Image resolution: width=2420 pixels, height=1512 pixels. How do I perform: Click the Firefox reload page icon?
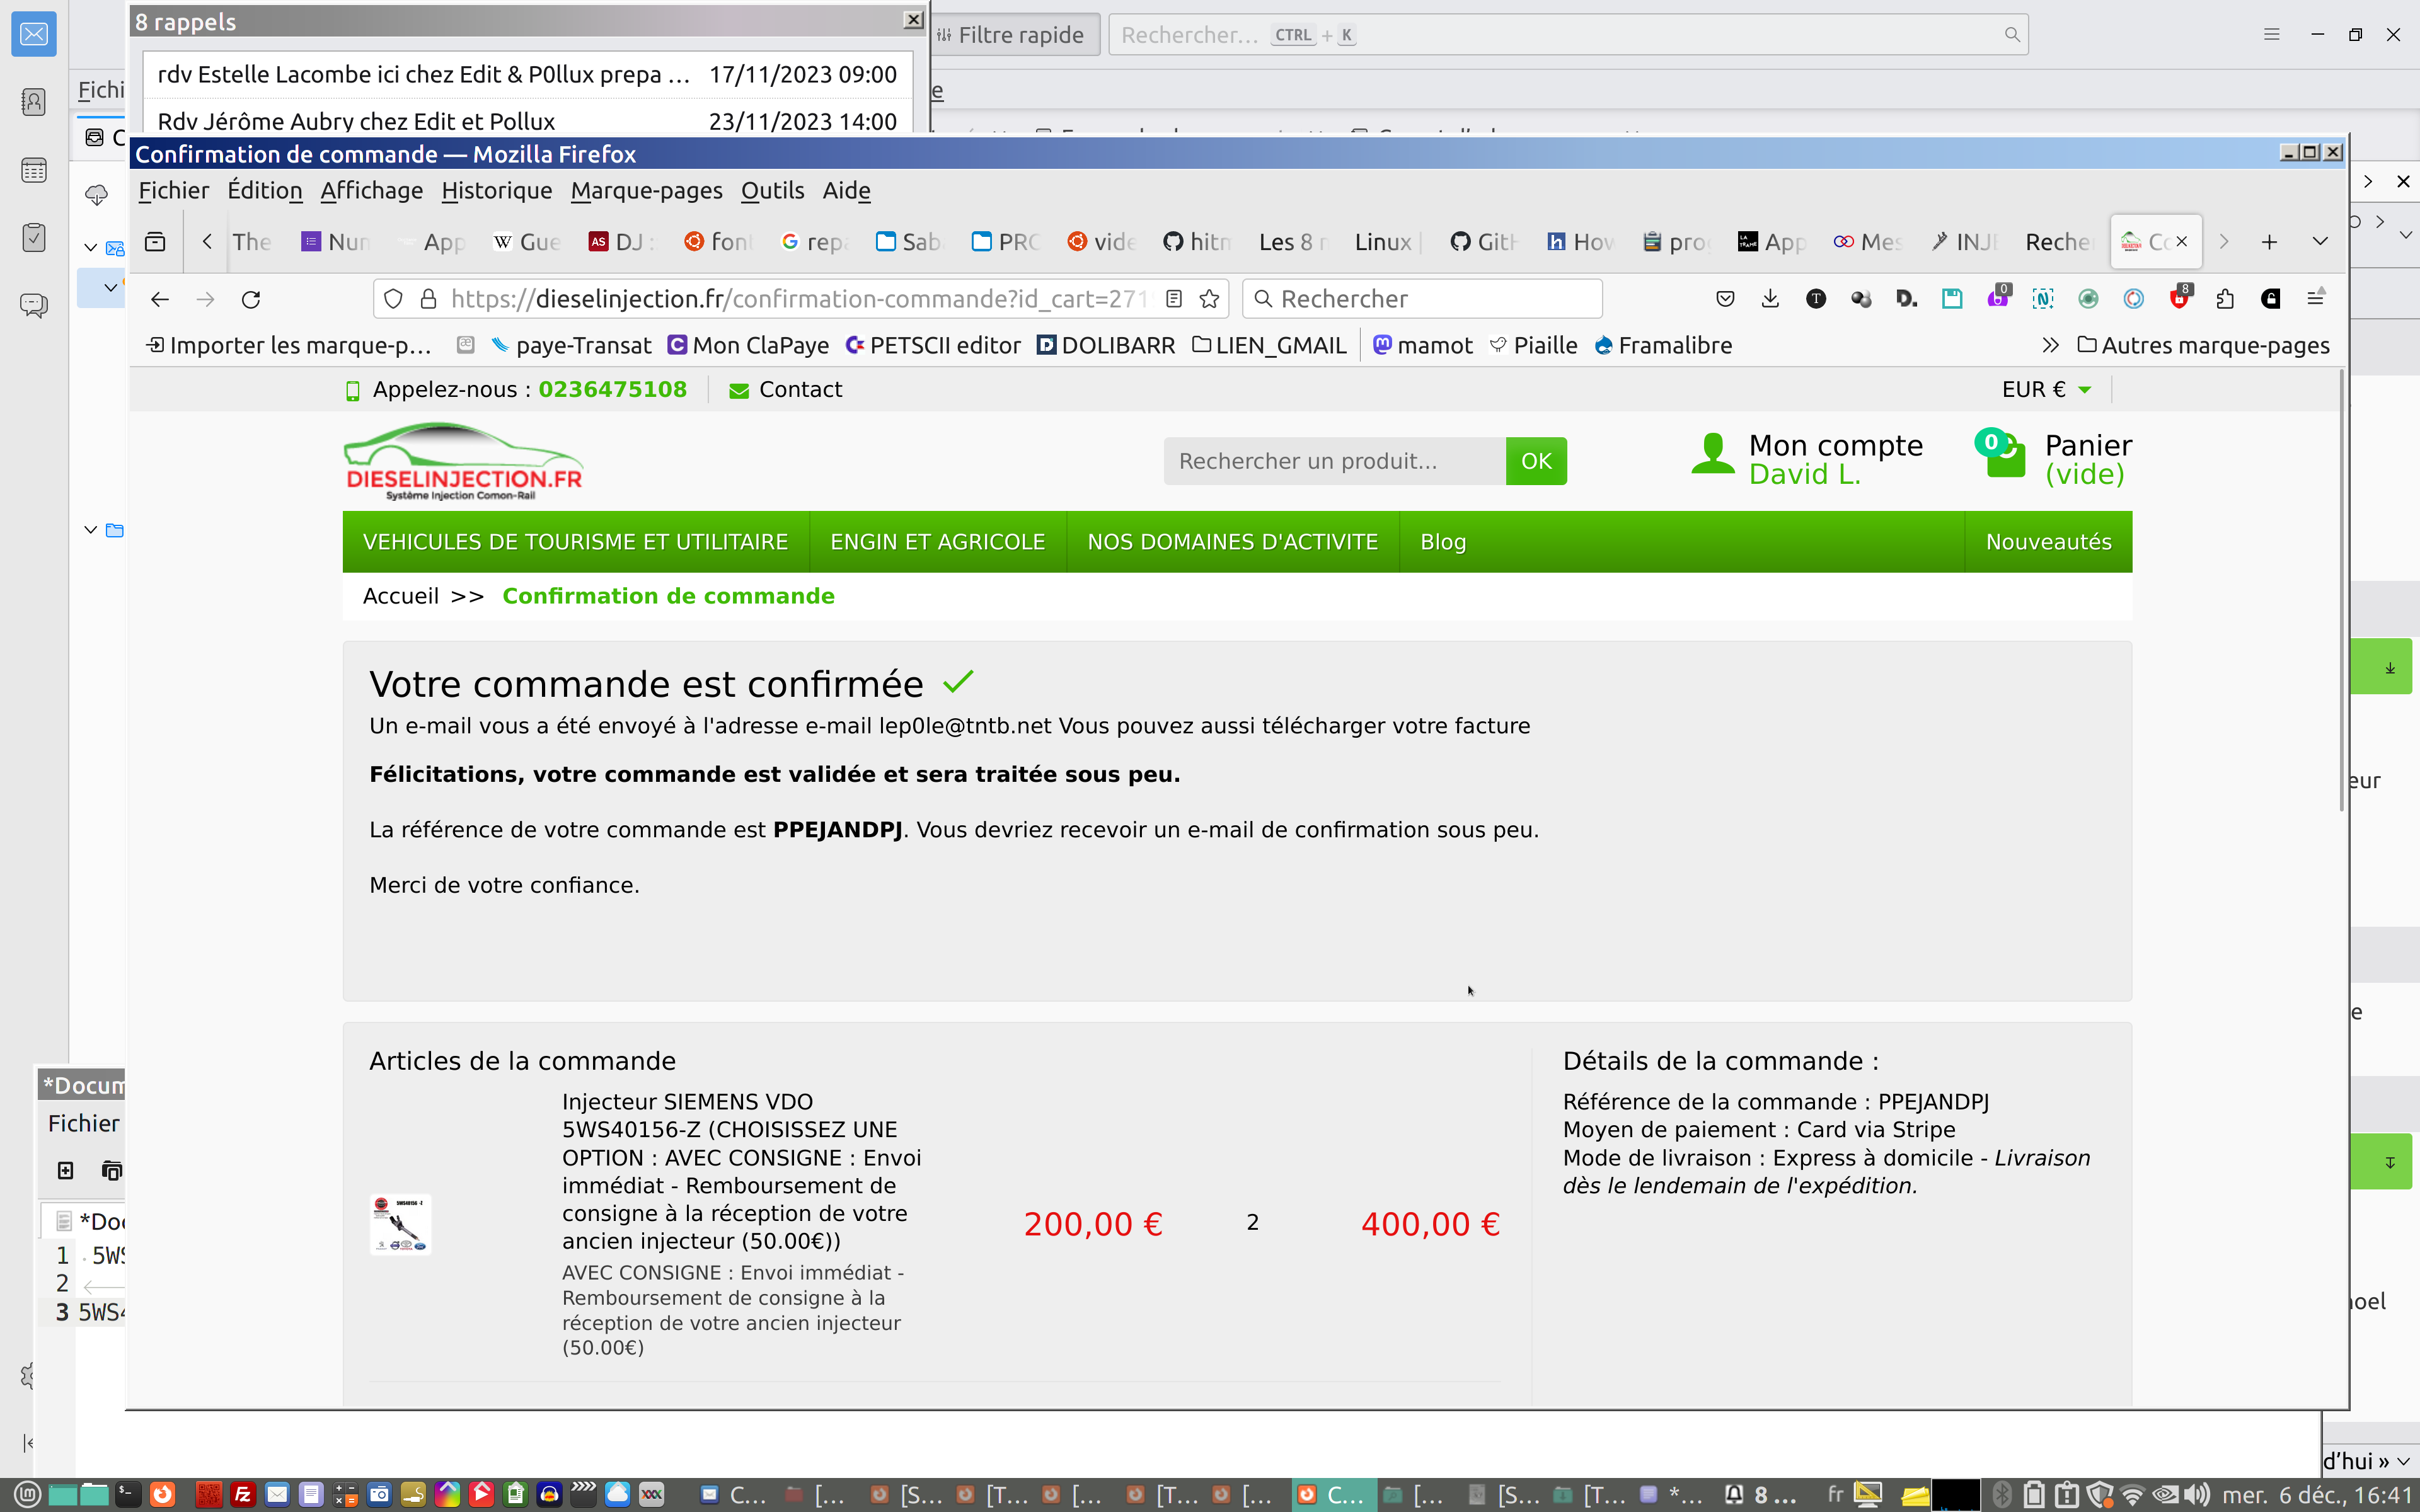(x=251, y=299)
